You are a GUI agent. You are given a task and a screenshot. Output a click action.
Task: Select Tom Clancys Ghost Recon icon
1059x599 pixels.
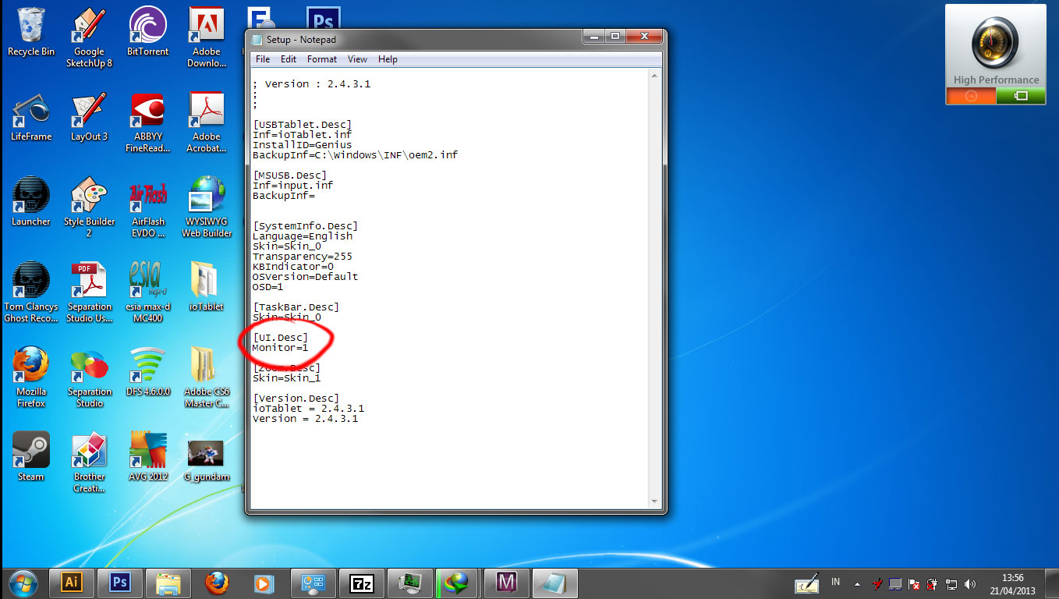click(31, 292)
